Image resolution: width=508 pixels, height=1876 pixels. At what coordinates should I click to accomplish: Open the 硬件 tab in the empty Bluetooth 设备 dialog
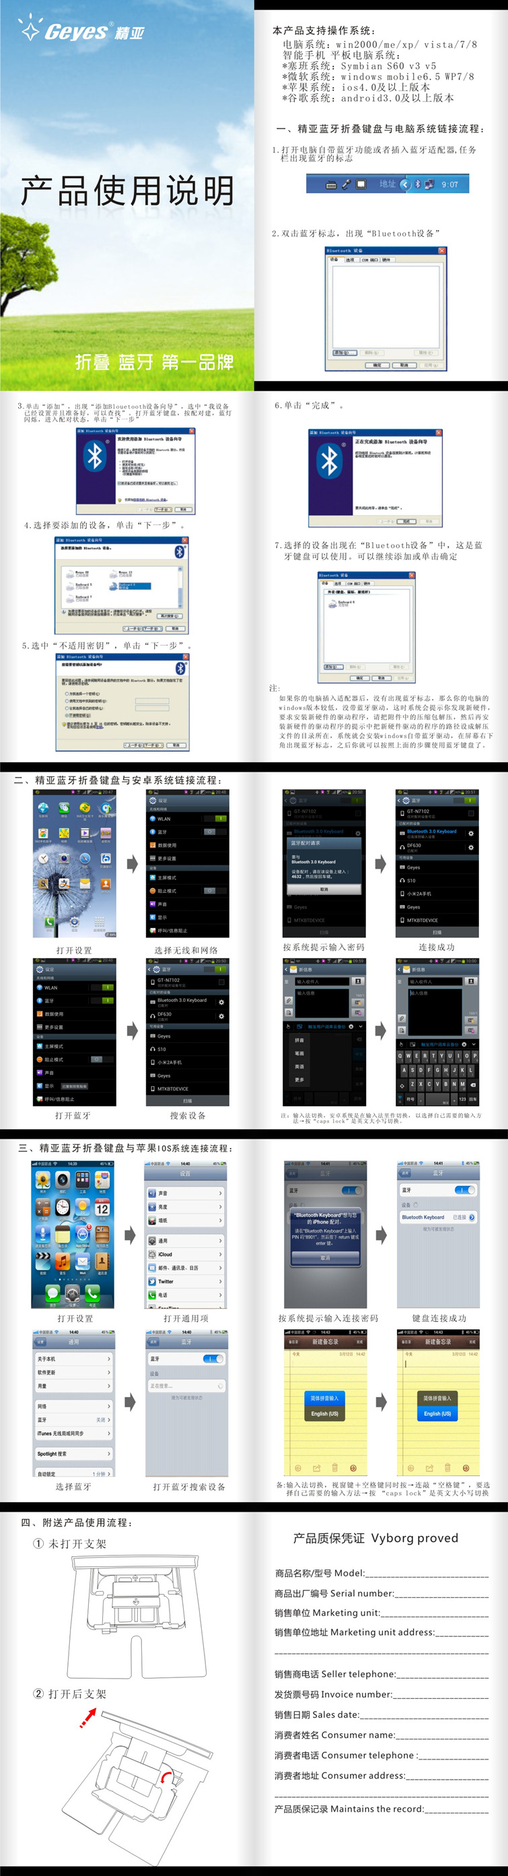coord(386,259)
